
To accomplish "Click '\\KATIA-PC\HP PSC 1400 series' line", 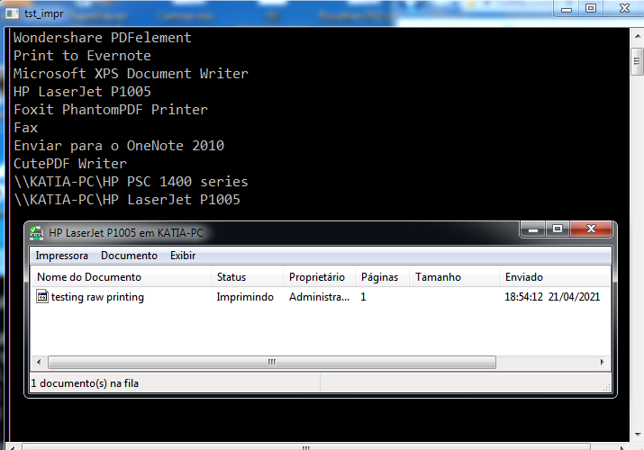I will click(131, 182).
